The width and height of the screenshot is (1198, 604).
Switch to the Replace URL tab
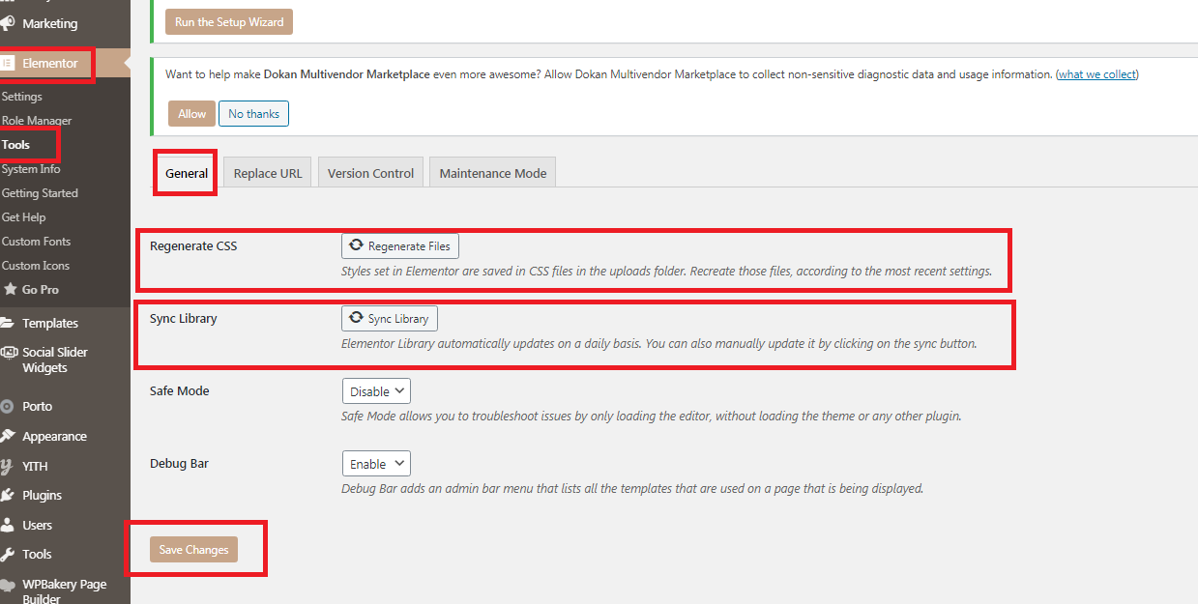[x=268, y=174]
